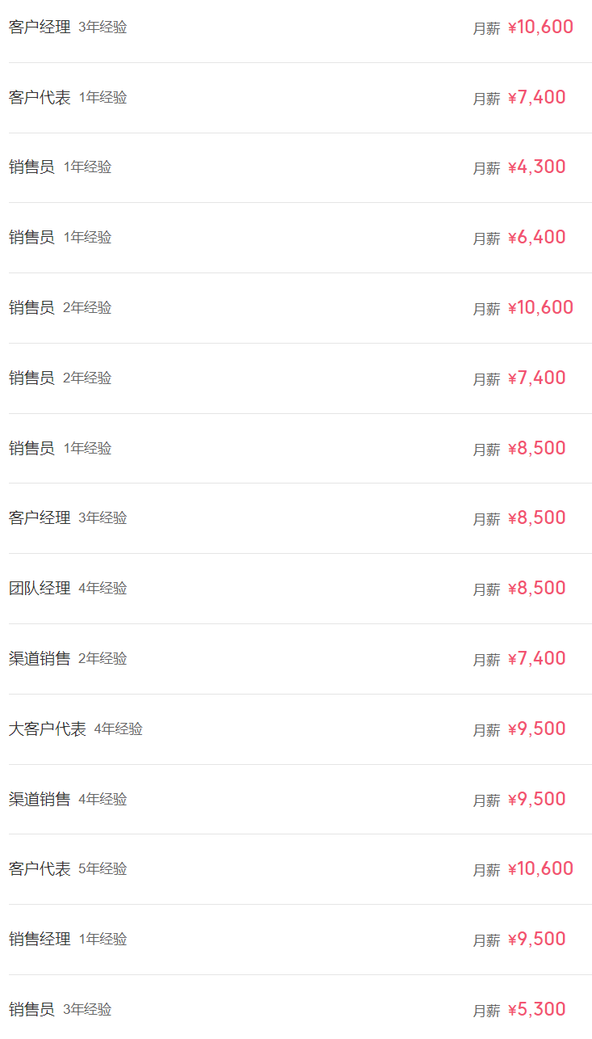Viewport: 592px width, 1039px height.
Task: Click the ¥8,500 salary for 团队经理
Action: click(536, 589)
